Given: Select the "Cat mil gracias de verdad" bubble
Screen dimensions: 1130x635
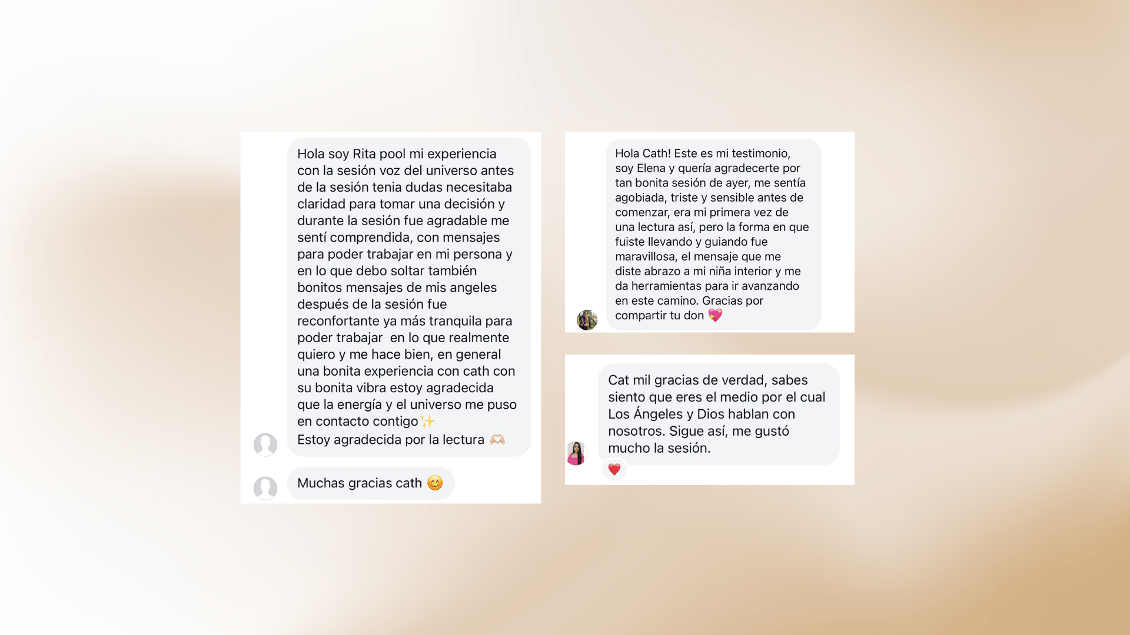Looking at the screenshot, I should point(719,414).
